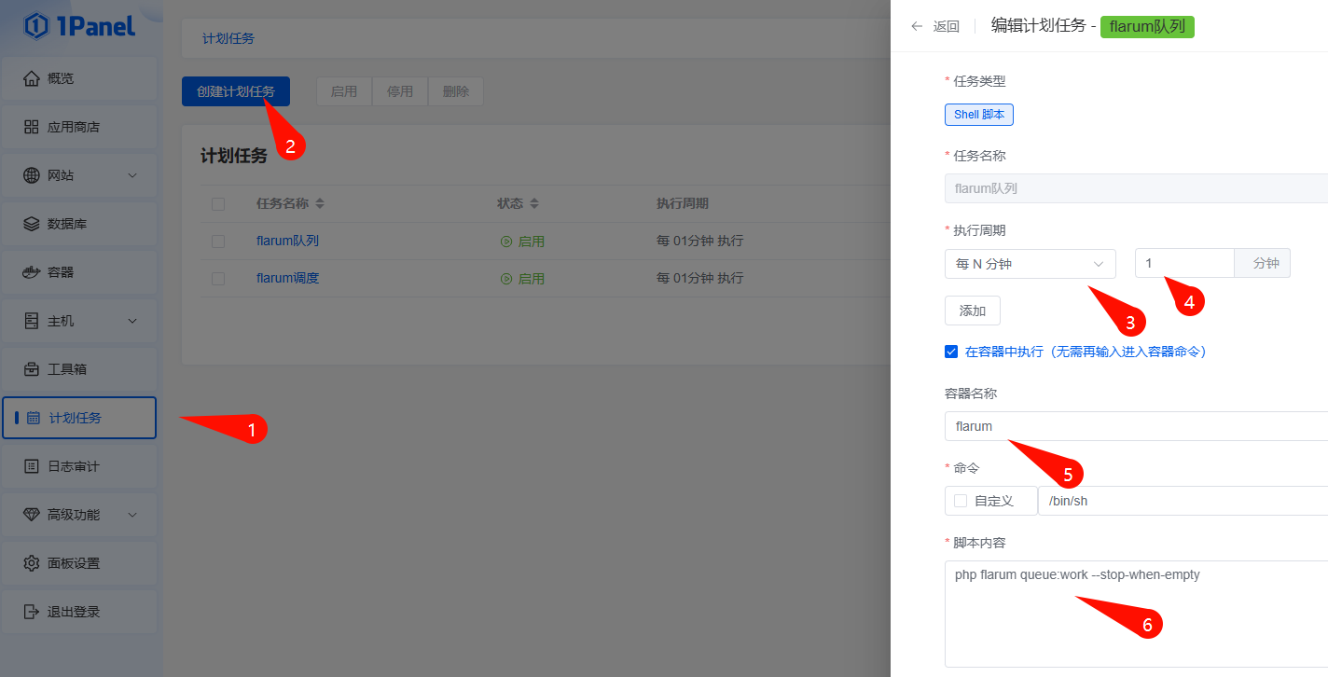Check the flarum队列 row checkbox

(218, 242)
